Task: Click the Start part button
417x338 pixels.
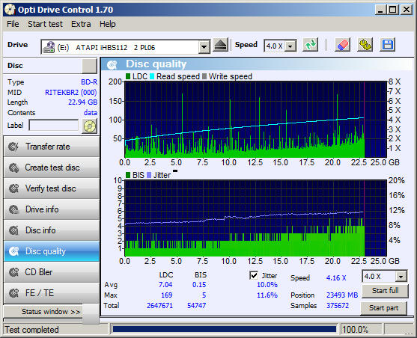Action: 383,308
